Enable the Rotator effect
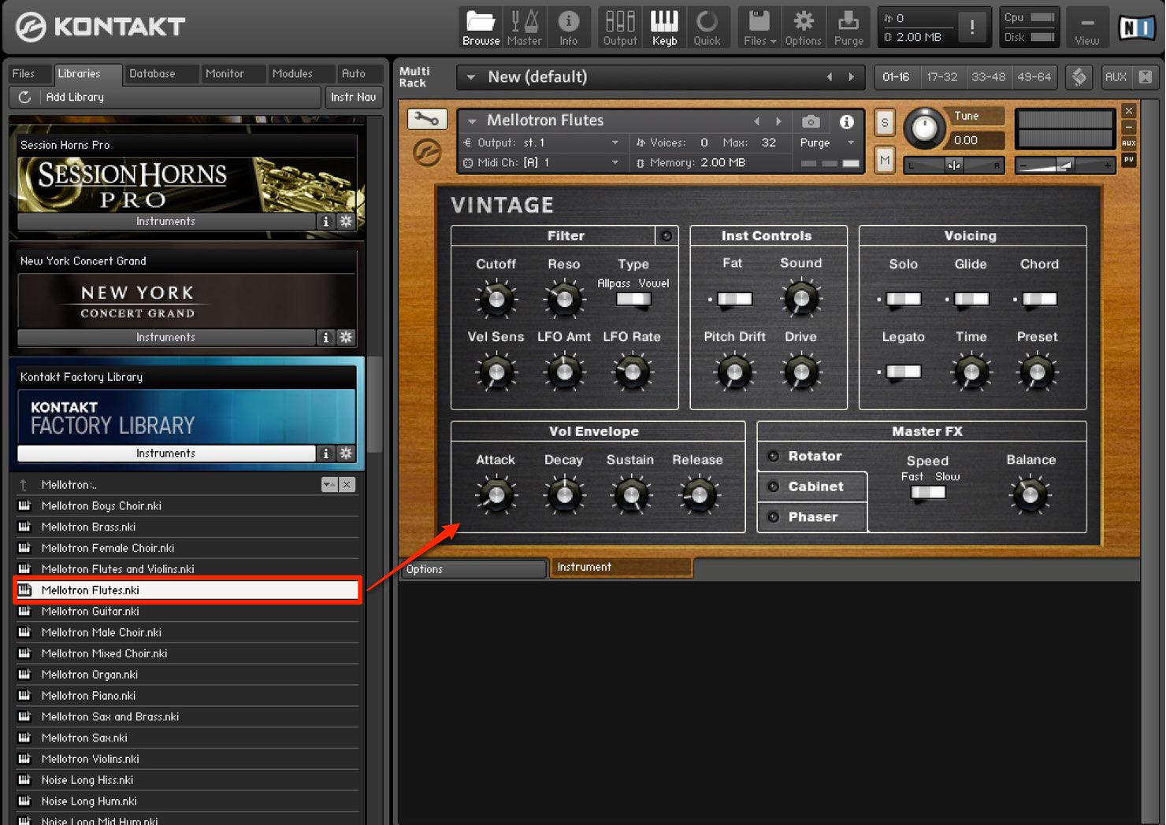 click(x=773, y=456)
